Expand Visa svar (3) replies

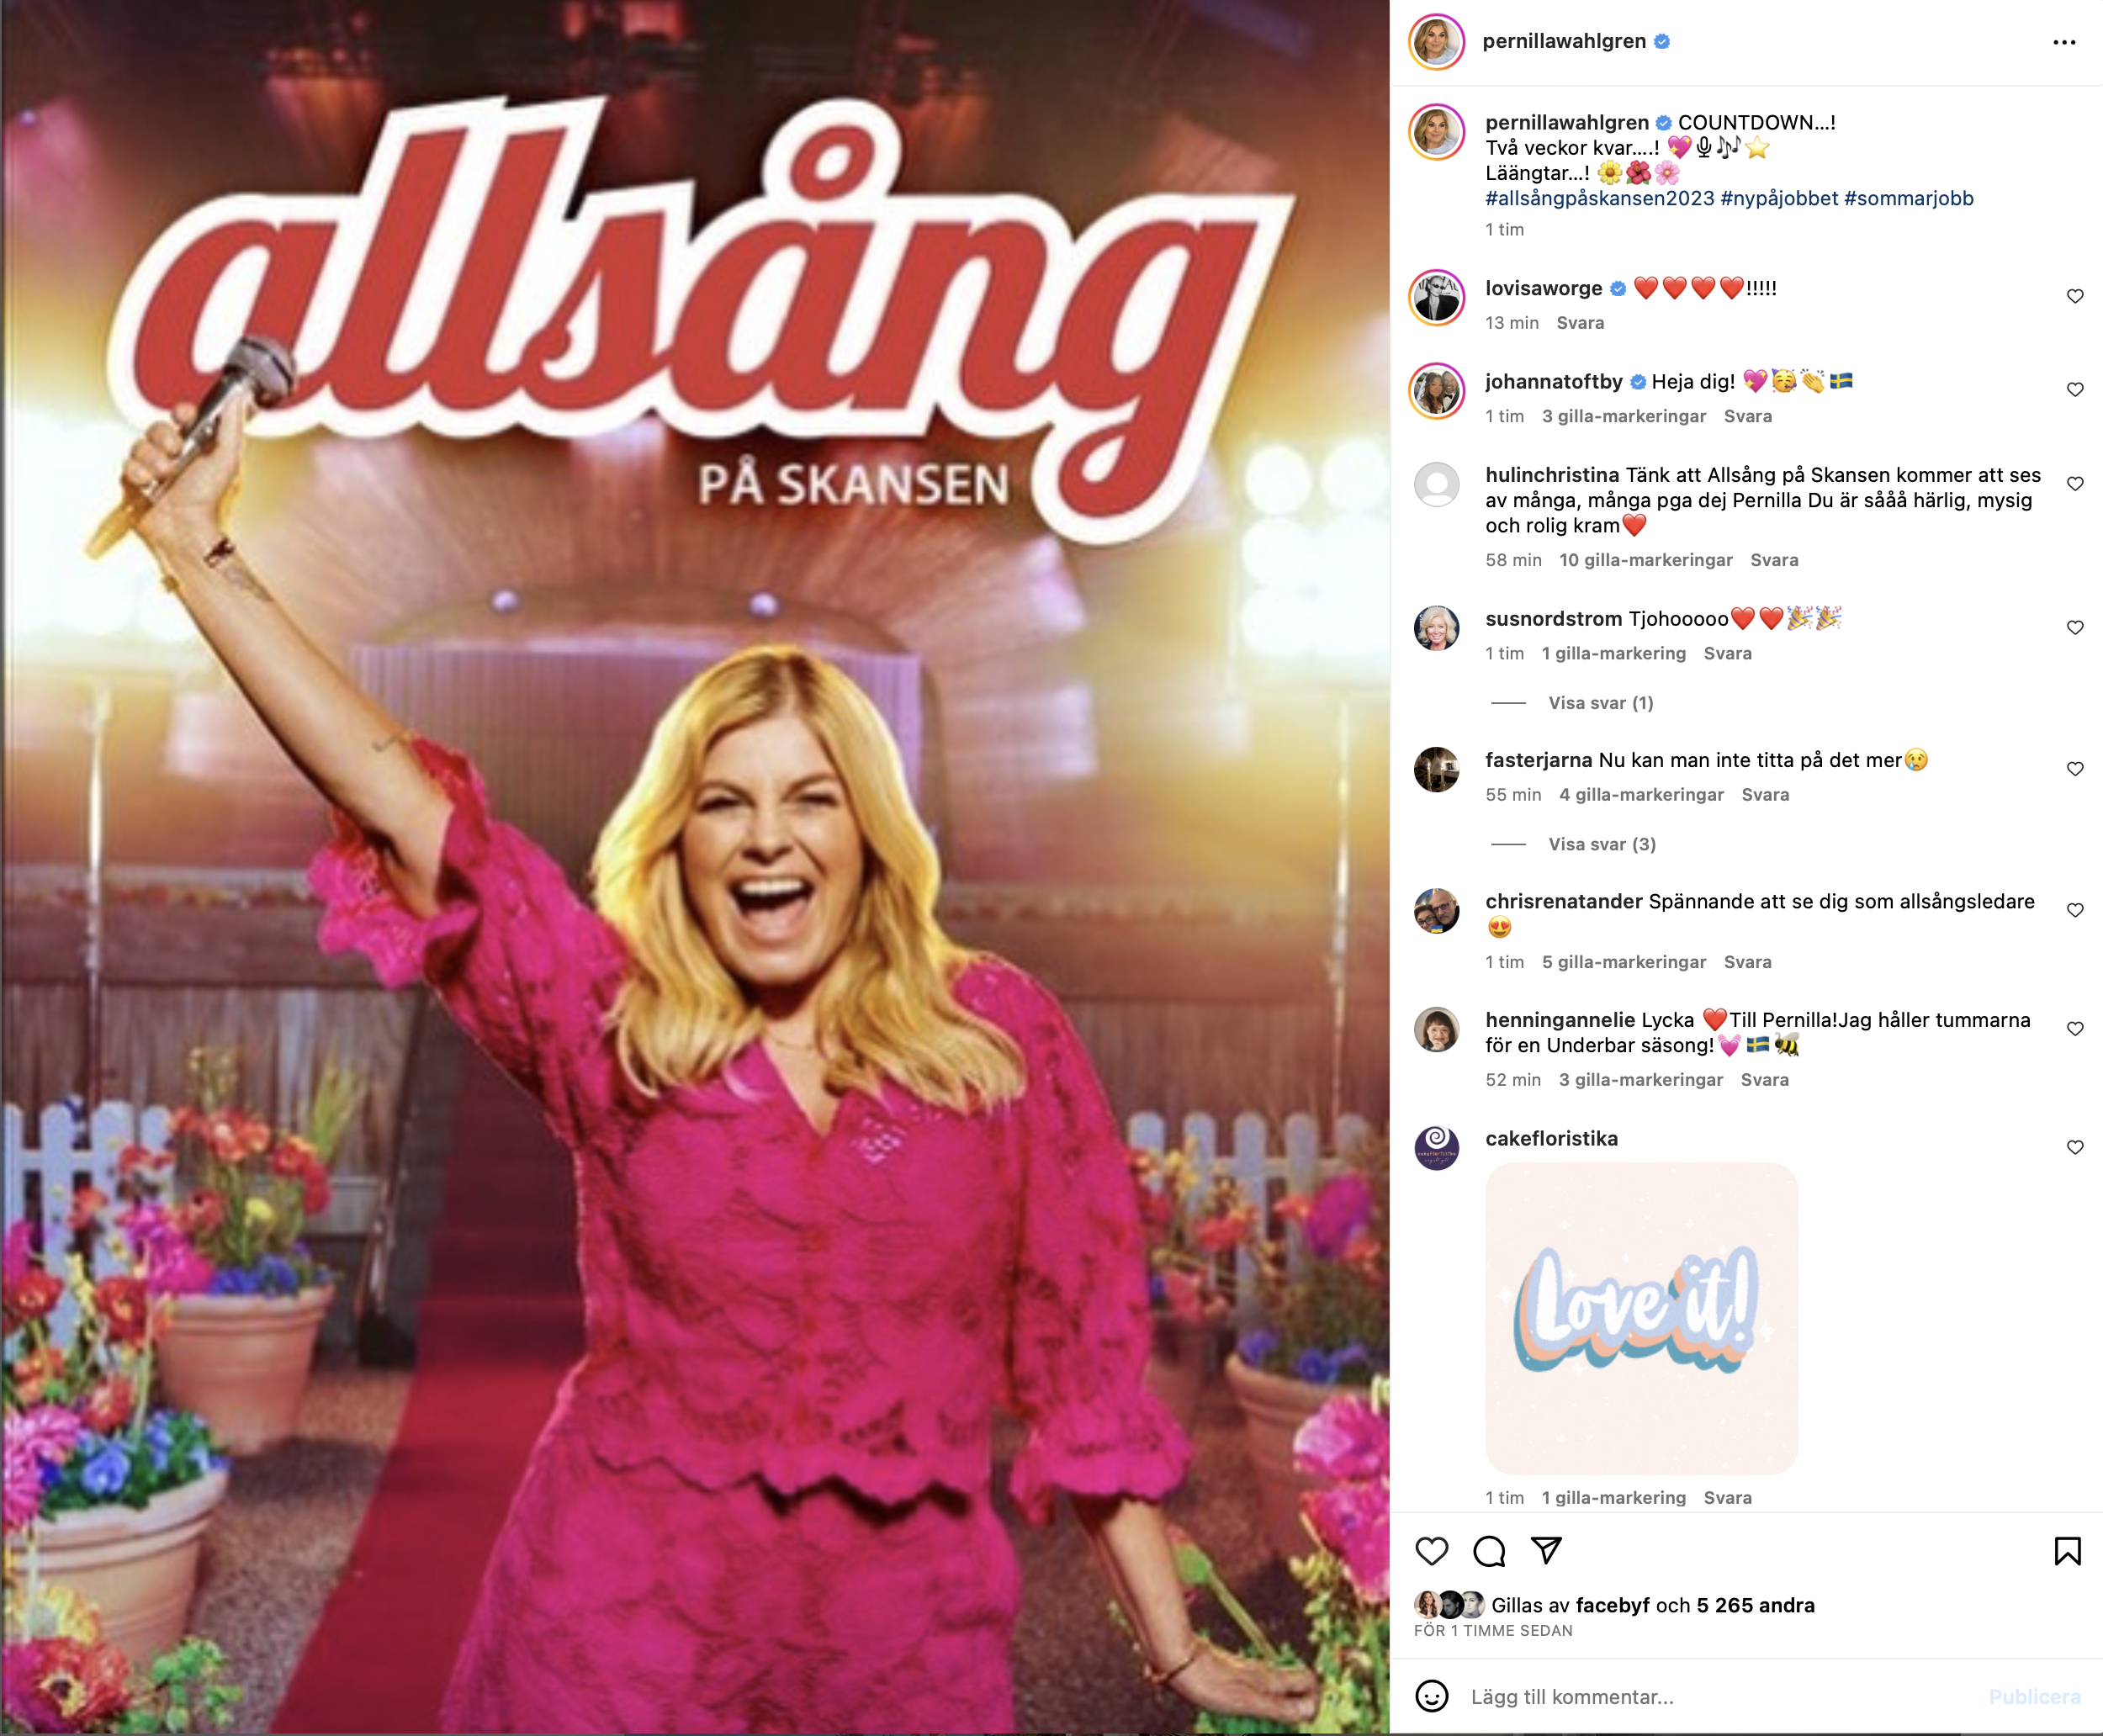(x=1601, y=844)
